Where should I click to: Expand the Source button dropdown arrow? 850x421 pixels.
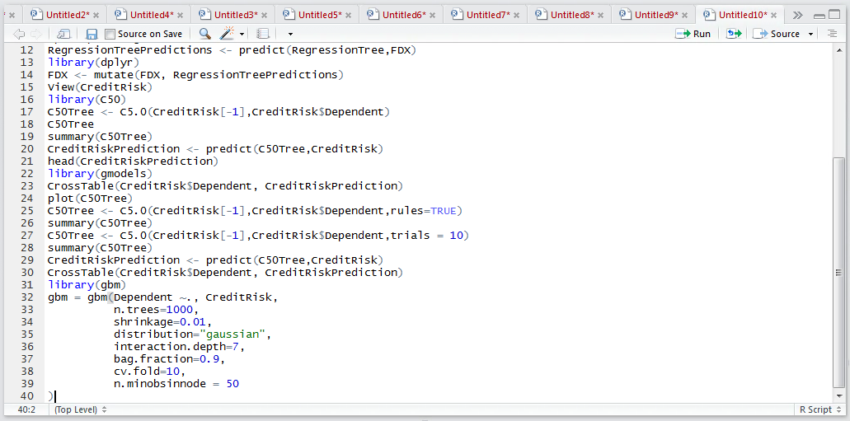pos(811,34)
